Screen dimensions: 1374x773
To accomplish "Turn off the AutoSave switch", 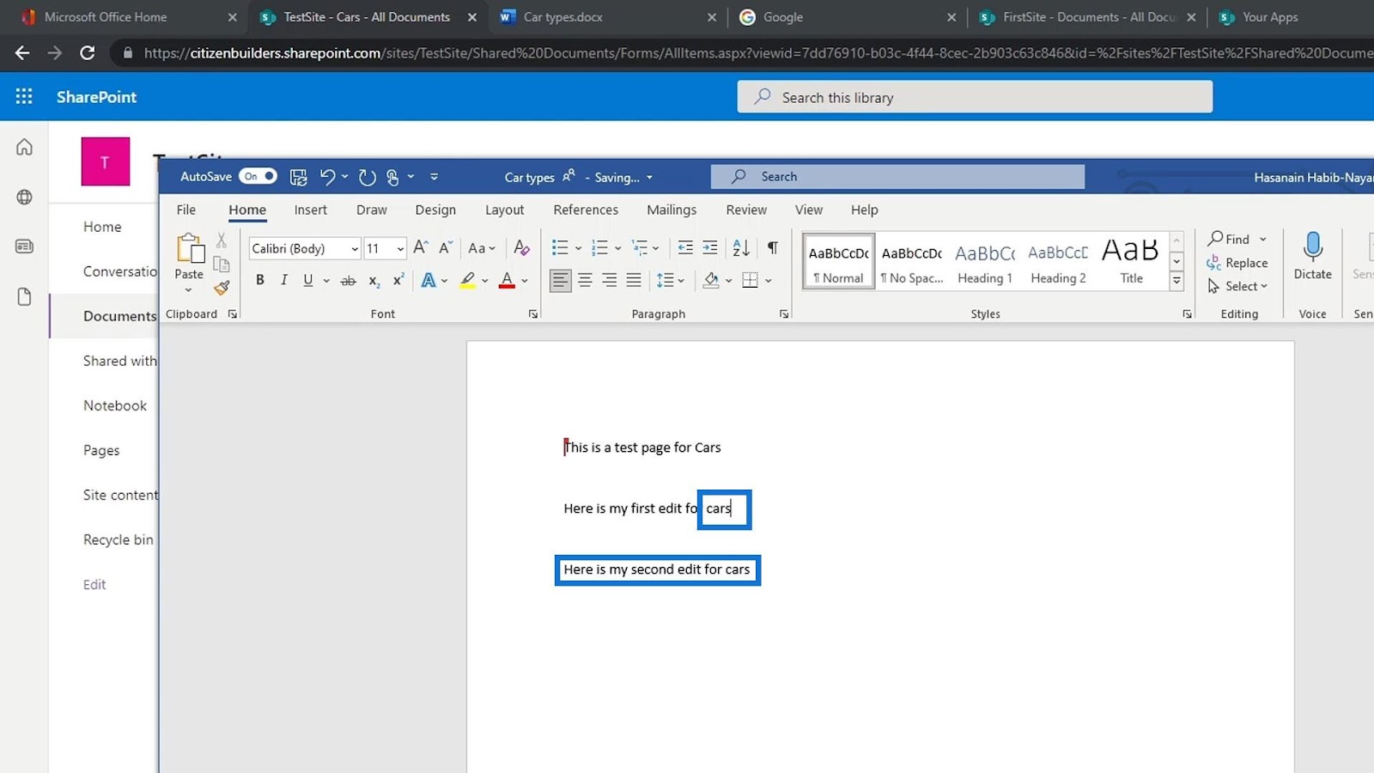I will point(258,176).
